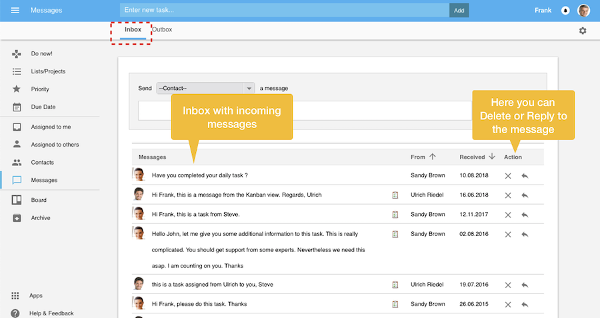Open the Apps grid icon
The height and width of the screenshot is (318, 600).
[15, 295]
